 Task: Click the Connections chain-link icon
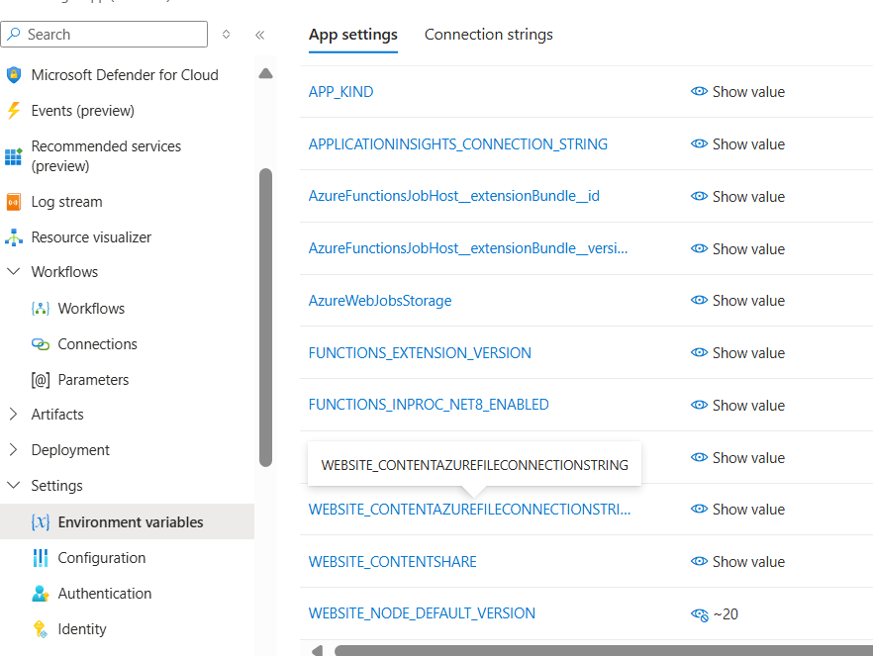41,344
